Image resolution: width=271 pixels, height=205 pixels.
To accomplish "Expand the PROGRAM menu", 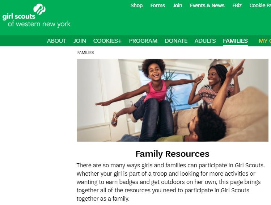I will (x=143, y=41).
